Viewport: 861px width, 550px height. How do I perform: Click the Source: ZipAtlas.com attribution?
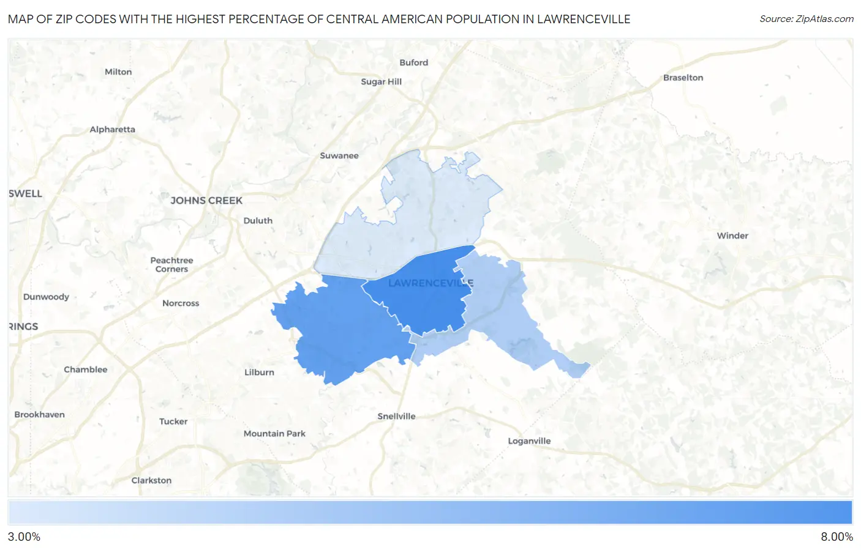pos(806,19)
